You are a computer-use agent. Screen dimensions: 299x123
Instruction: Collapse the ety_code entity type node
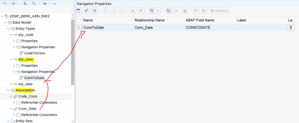[x=11, y=35]
